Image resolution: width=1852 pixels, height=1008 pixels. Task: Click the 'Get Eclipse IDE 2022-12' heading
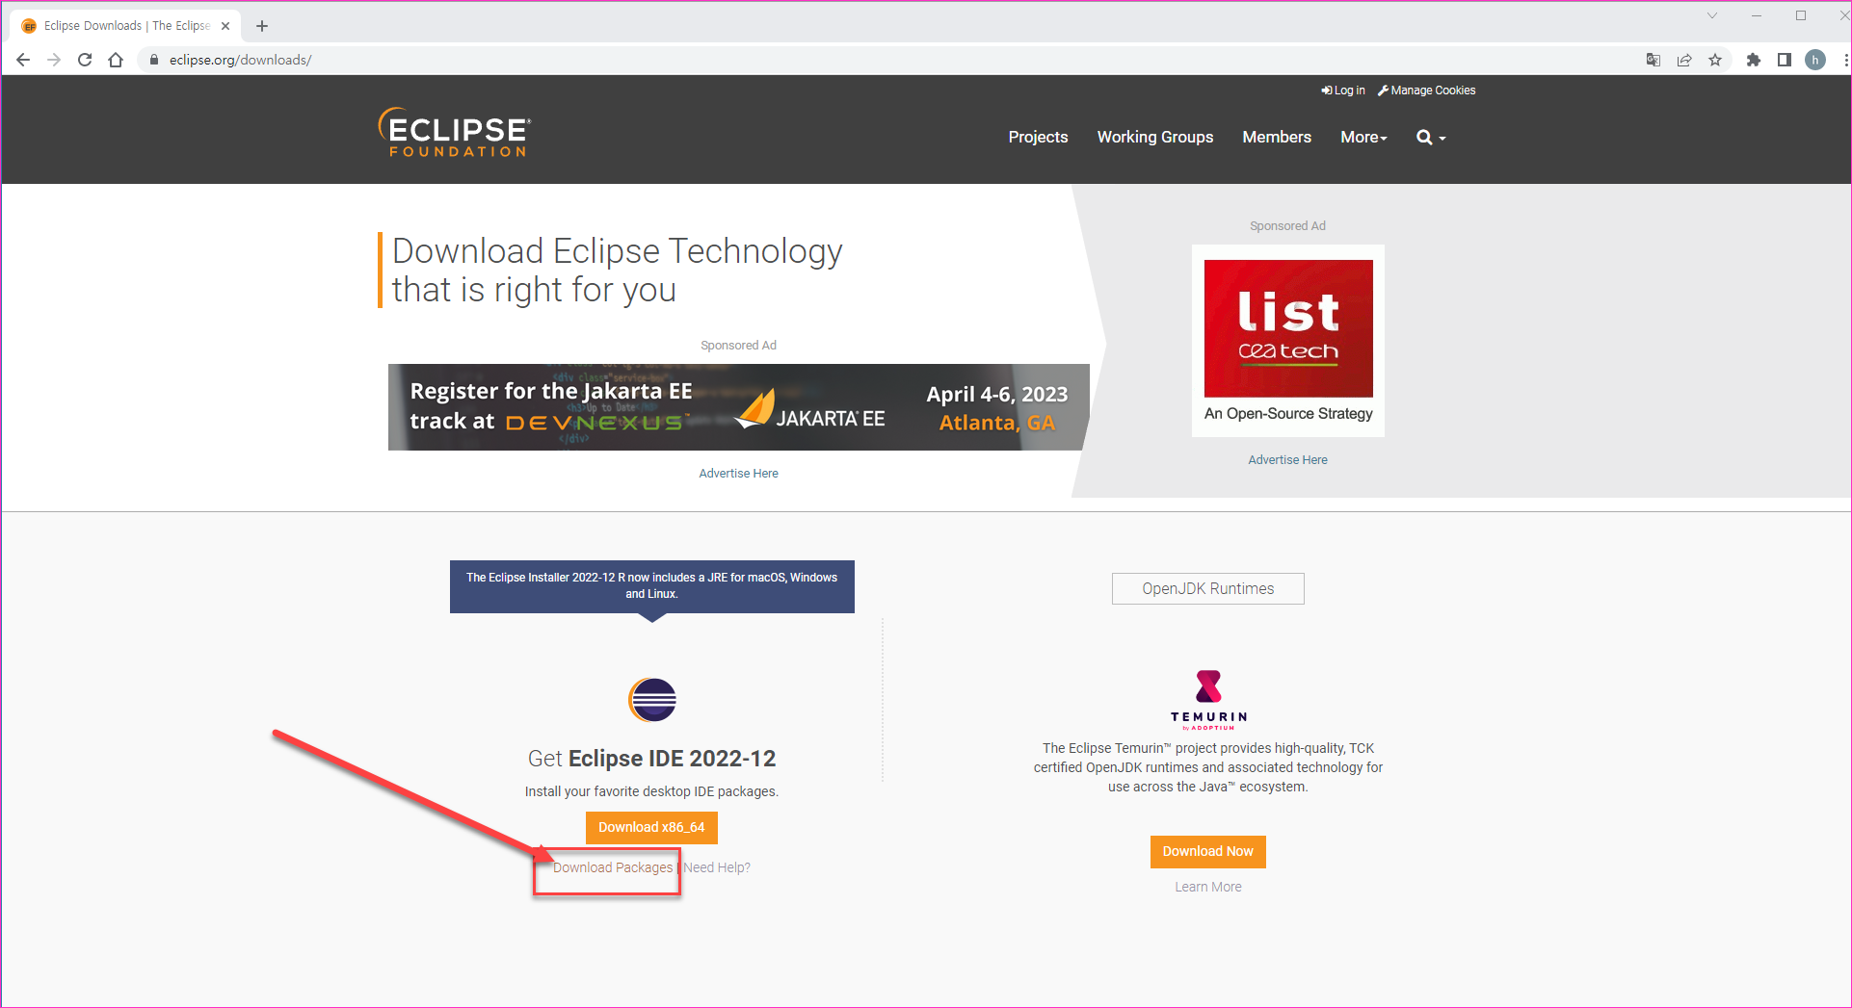click(652, 759)
